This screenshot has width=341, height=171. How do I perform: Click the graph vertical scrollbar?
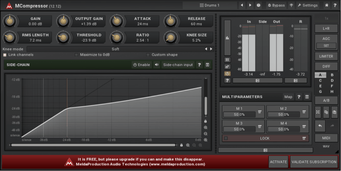point(206,106)
